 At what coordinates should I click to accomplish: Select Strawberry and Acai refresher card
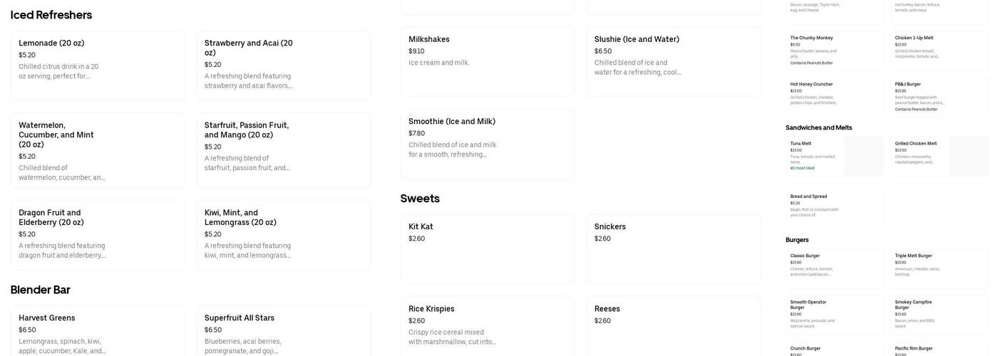[283, 65]
